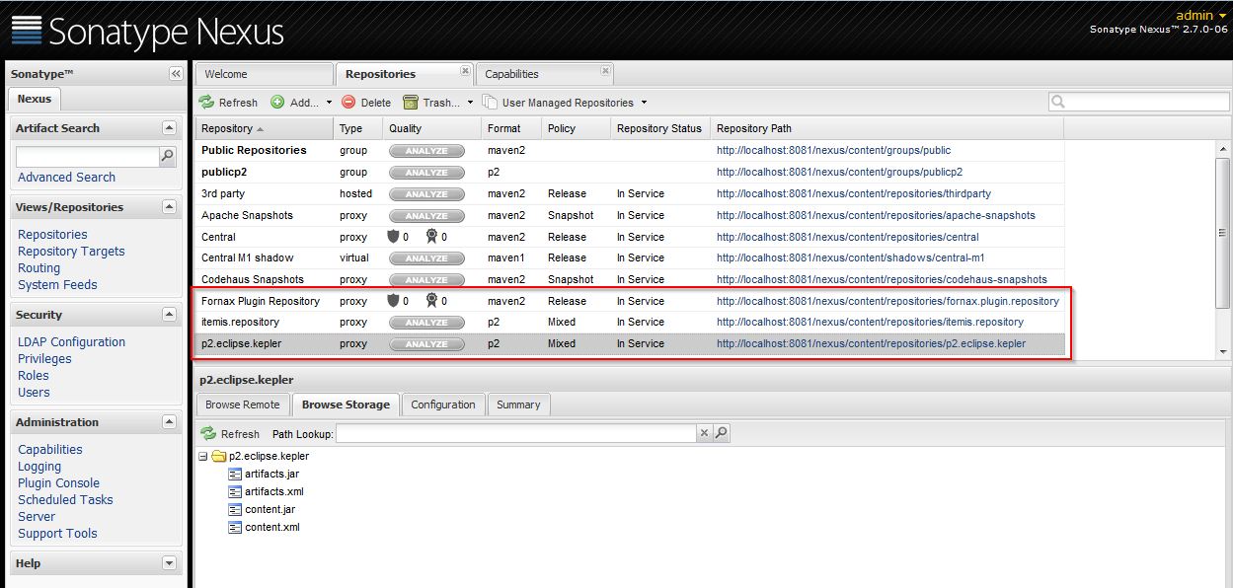
Task: Collapse the Artifact Search panel
Action: coord(169,128)
